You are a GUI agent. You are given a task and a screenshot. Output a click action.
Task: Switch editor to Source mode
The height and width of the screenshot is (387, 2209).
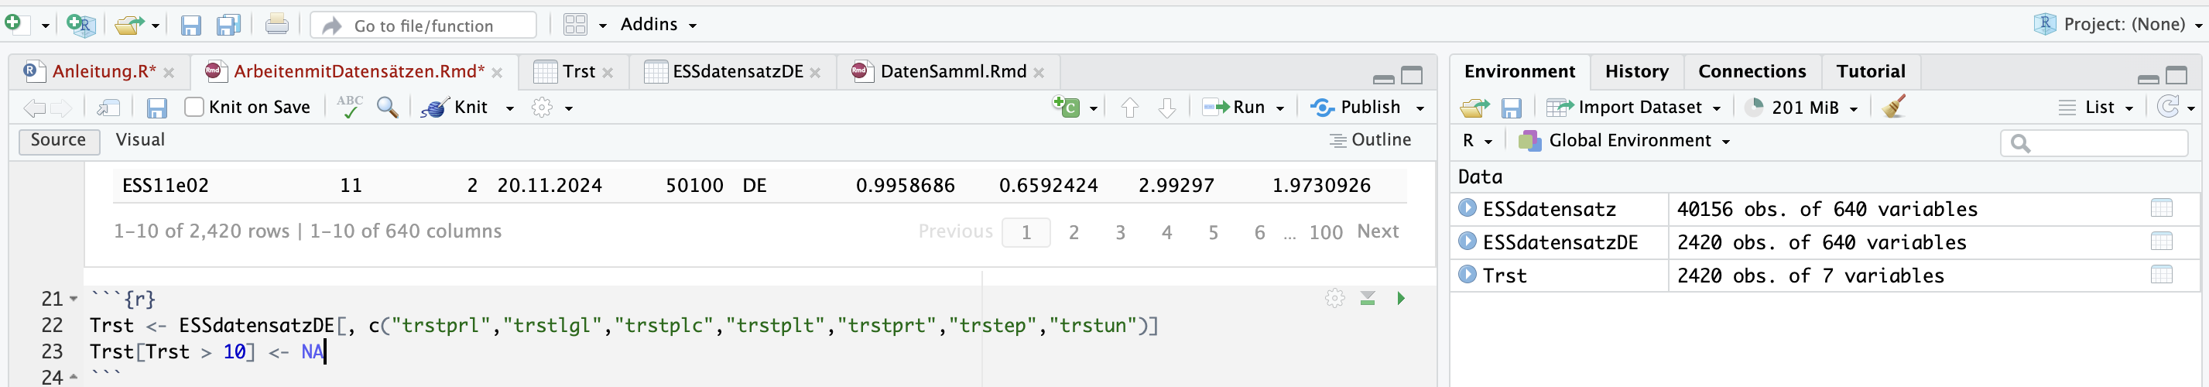coord(58,140)
